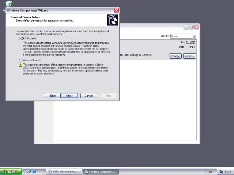This screenshot has height=175, width=234.
Task: Open the Start menu
Action: point(11,171)
